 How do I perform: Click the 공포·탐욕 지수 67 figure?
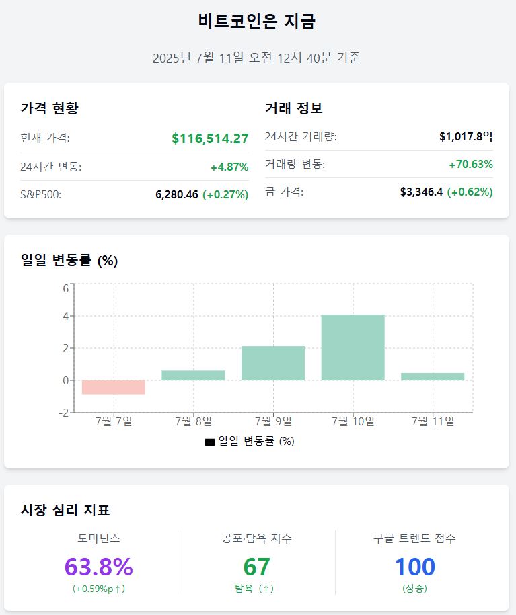(256, 567)
